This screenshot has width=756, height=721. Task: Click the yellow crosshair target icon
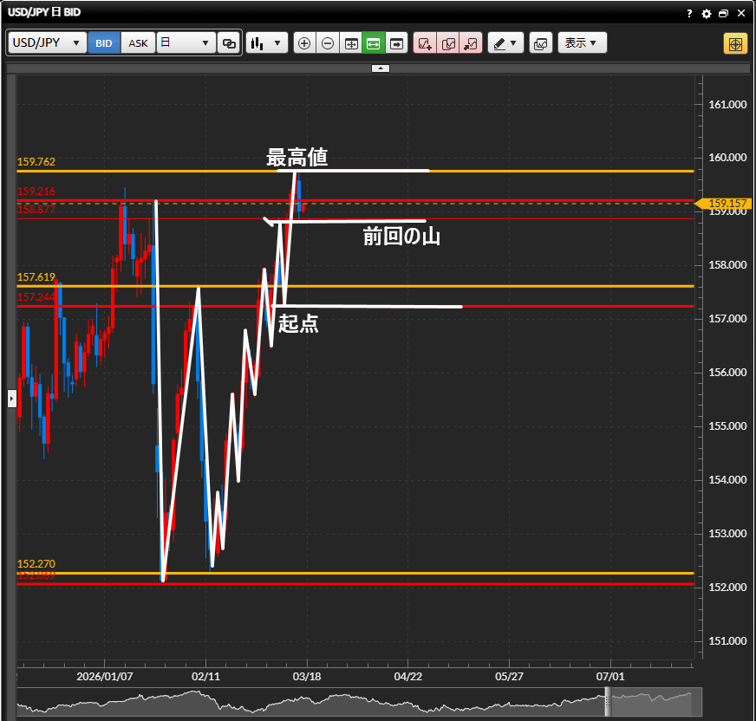(x=735, y=43)
